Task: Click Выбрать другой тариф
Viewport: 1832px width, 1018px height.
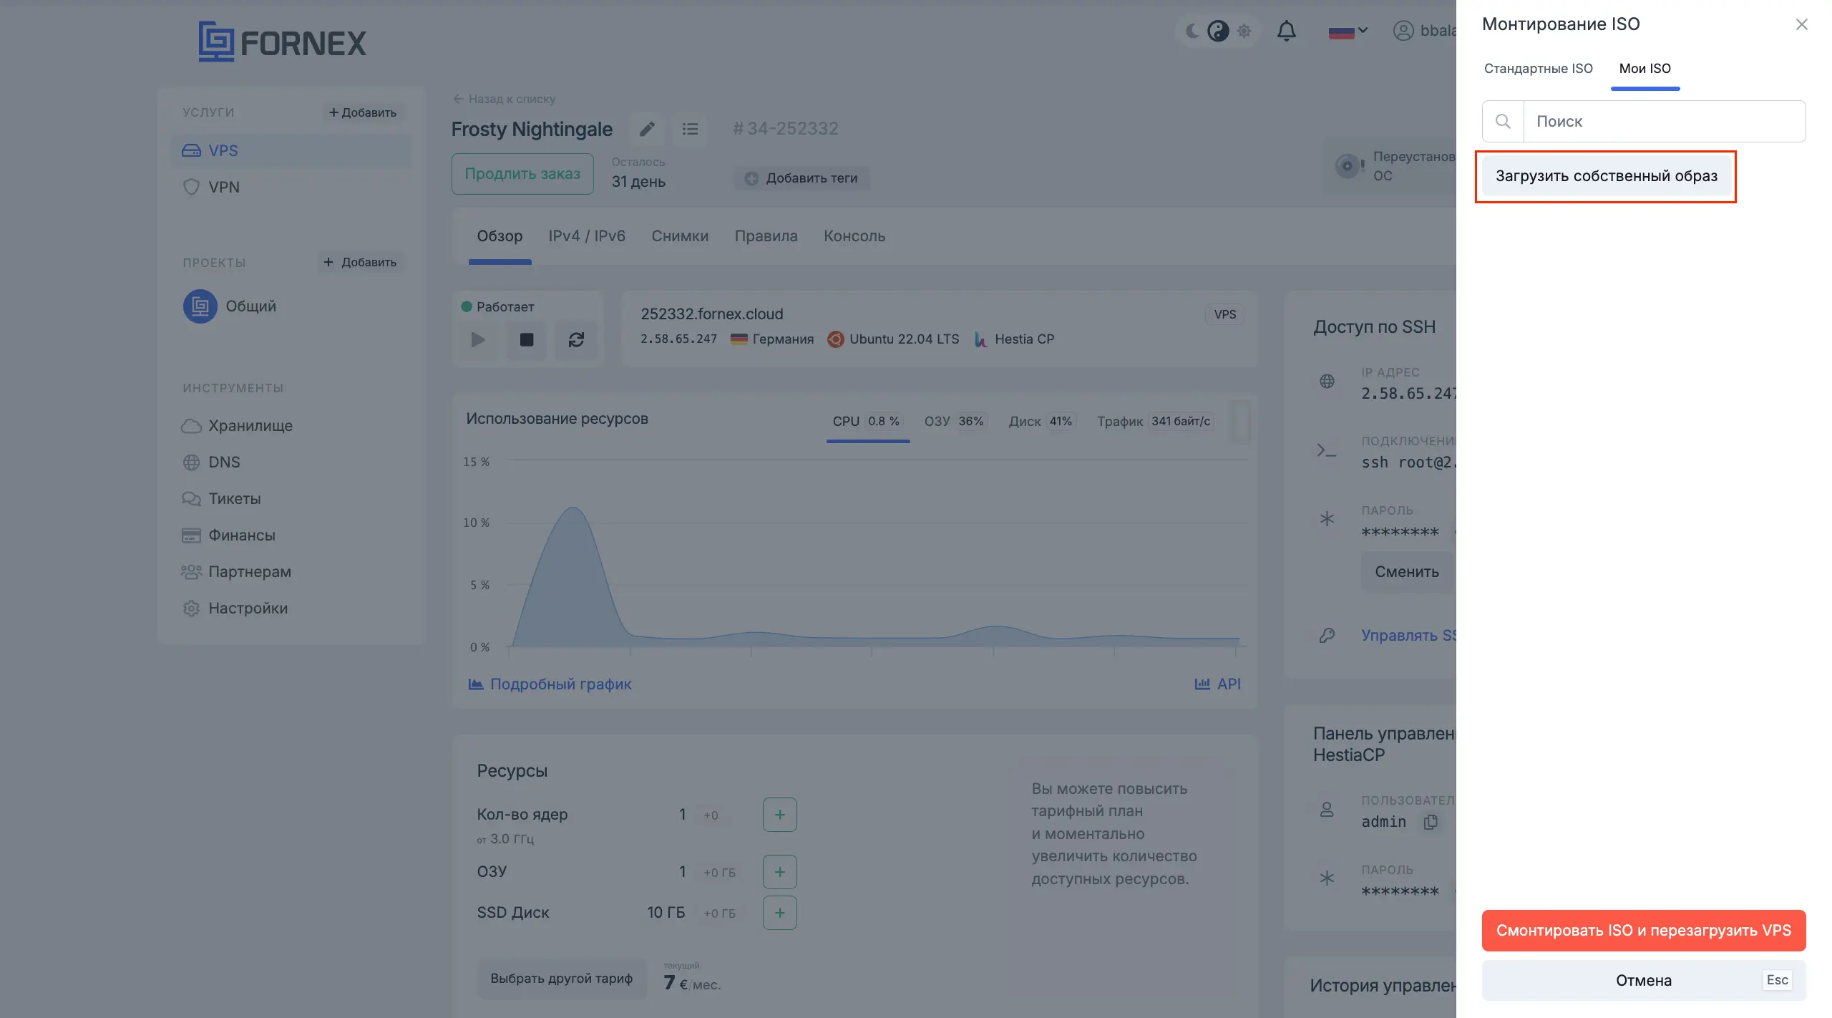Action: tap(562, 979)
